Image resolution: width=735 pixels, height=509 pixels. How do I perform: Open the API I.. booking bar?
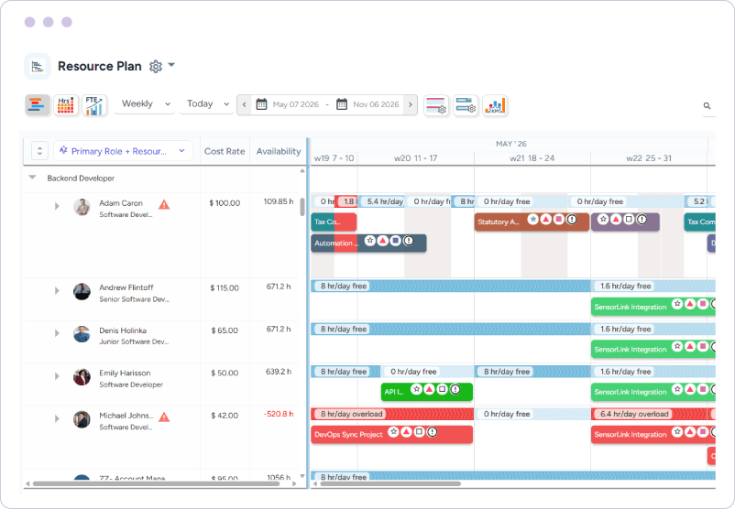[x=426, y=392]
